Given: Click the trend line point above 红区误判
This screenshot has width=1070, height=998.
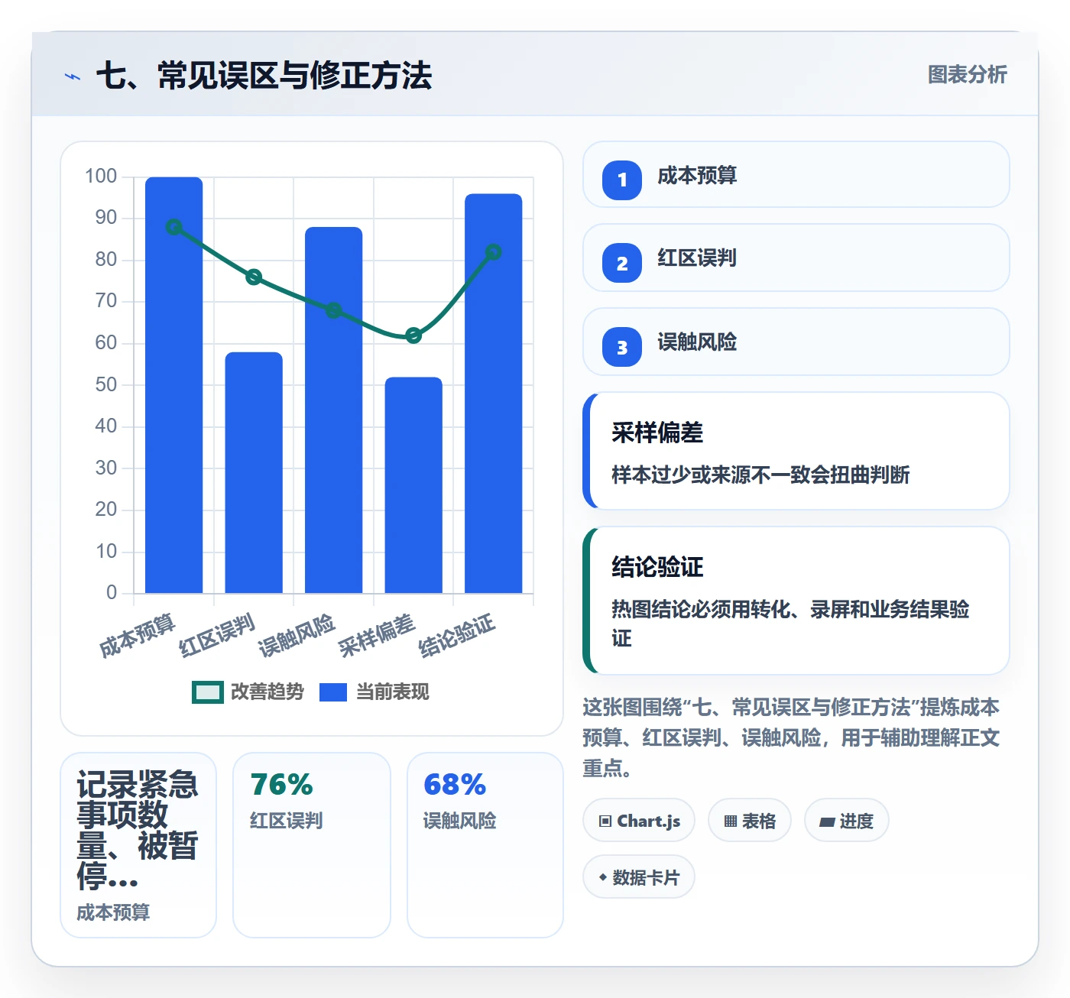Looking at the screenshot, I should [x=254, y=277].
